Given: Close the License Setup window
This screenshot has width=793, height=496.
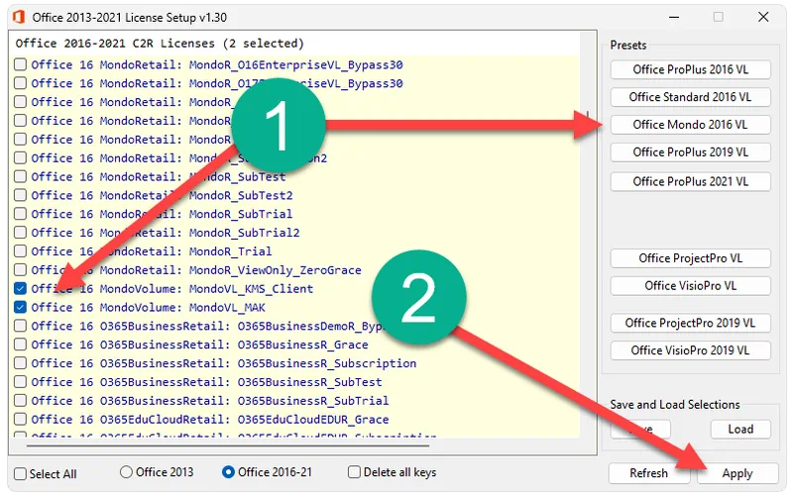Looking at the screenshot, I should [x=763, y=17].
